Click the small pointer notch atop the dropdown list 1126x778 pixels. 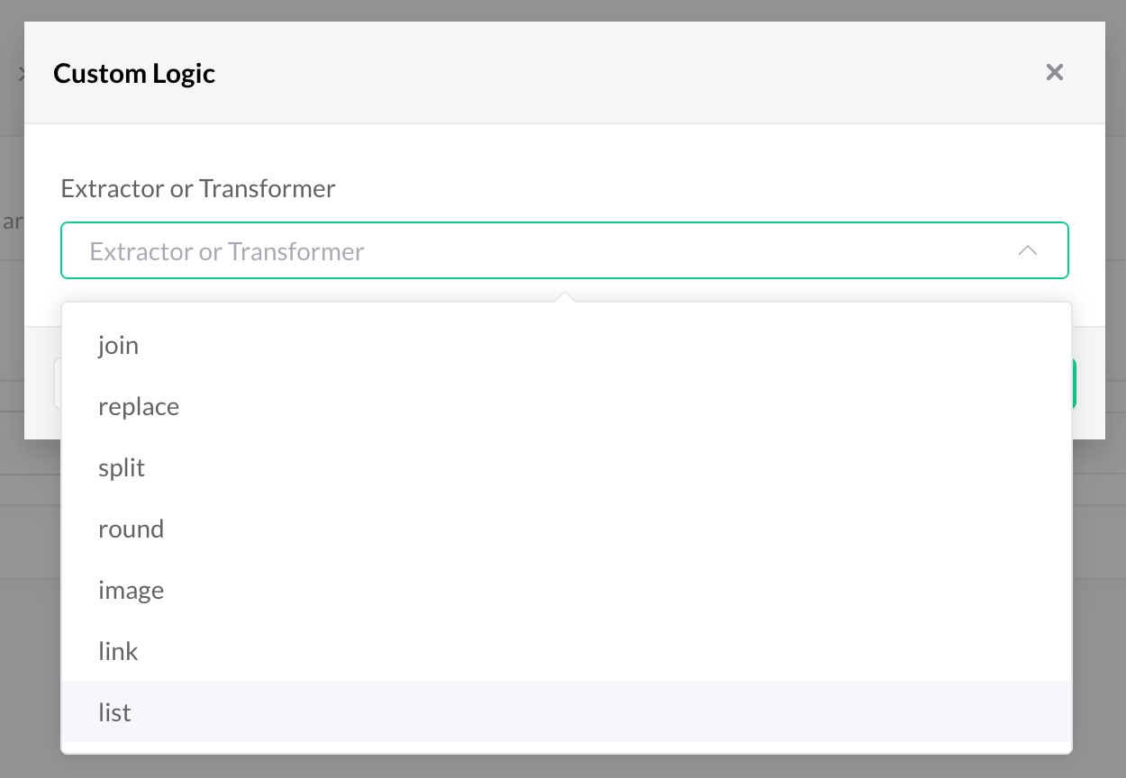[x=565, y=296]
